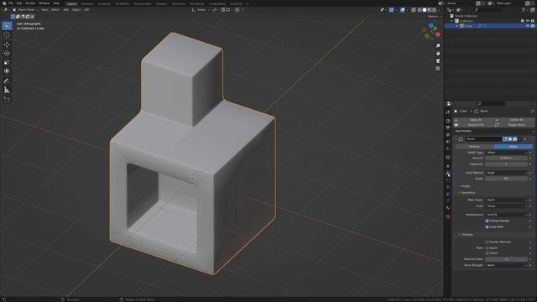Click the blue Z axis gizmo ball
Image resolution: width=537 pixels, height=302 pixels.
point(431,26)
